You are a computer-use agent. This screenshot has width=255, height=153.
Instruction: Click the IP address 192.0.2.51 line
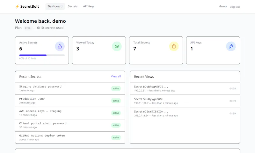[155, 91]
